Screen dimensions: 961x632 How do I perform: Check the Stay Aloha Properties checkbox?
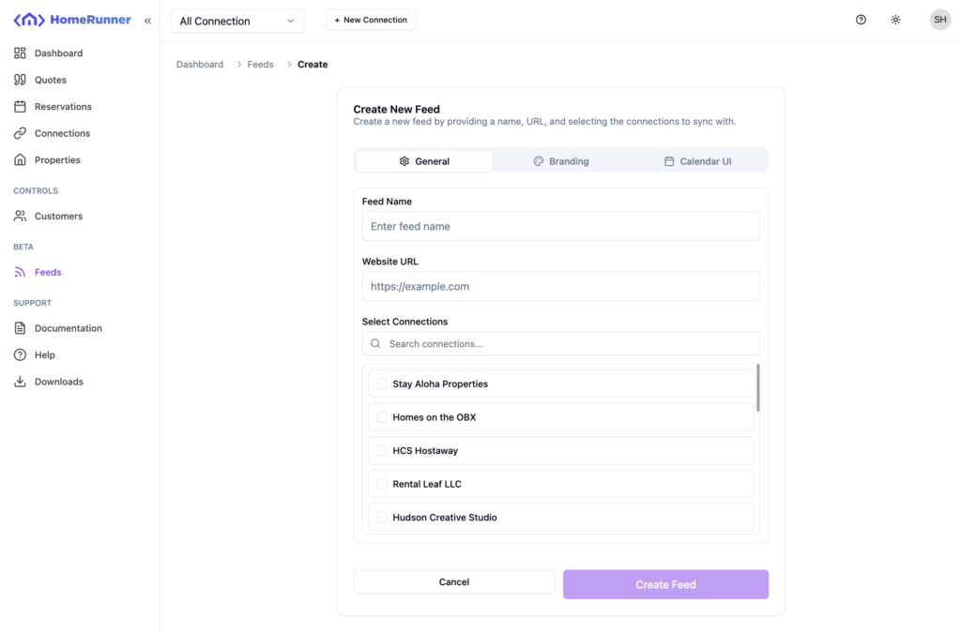(x=382, y=384)
